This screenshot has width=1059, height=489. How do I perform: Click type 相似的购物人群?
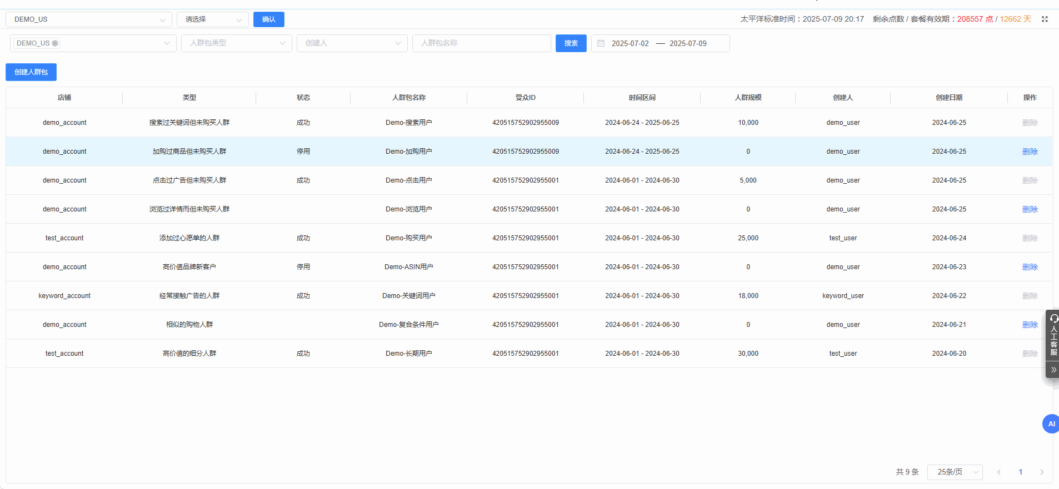click(189, 325)
